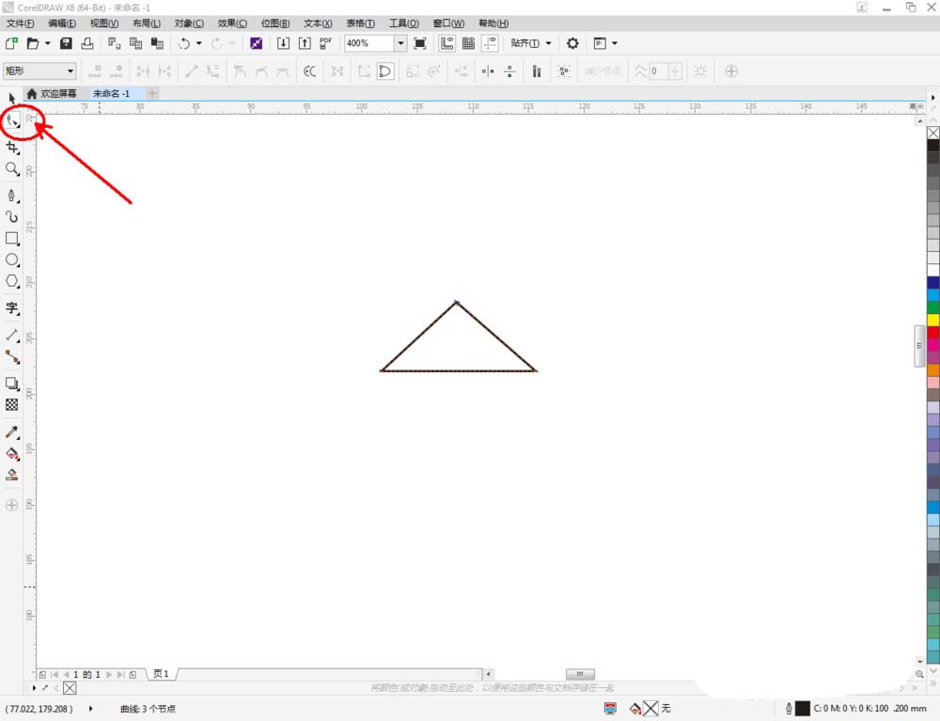
Task: Select the Artistic Media tool
Action: 12,216
